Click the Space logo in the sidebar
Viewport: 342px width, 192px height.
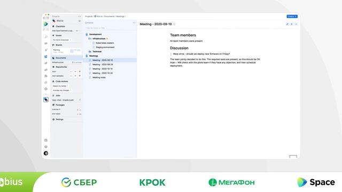(46, 24)
